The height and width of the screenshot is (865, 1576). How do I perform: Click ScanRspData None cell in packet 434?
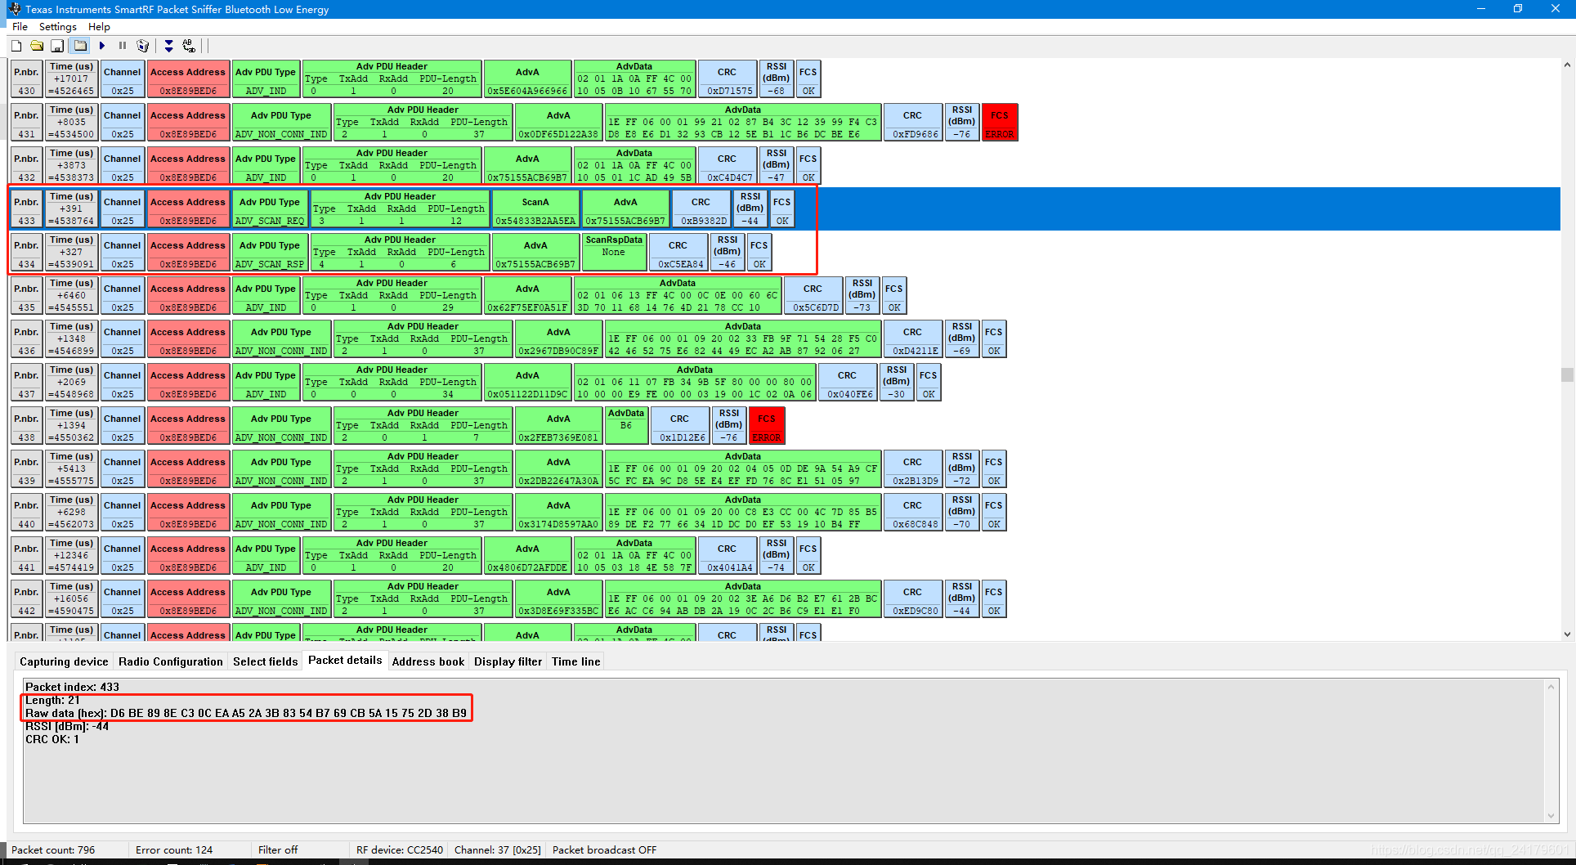[614, 253]
